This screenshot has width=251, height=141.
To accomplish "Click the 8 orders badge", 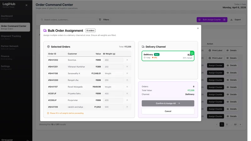I will (90, 30).
